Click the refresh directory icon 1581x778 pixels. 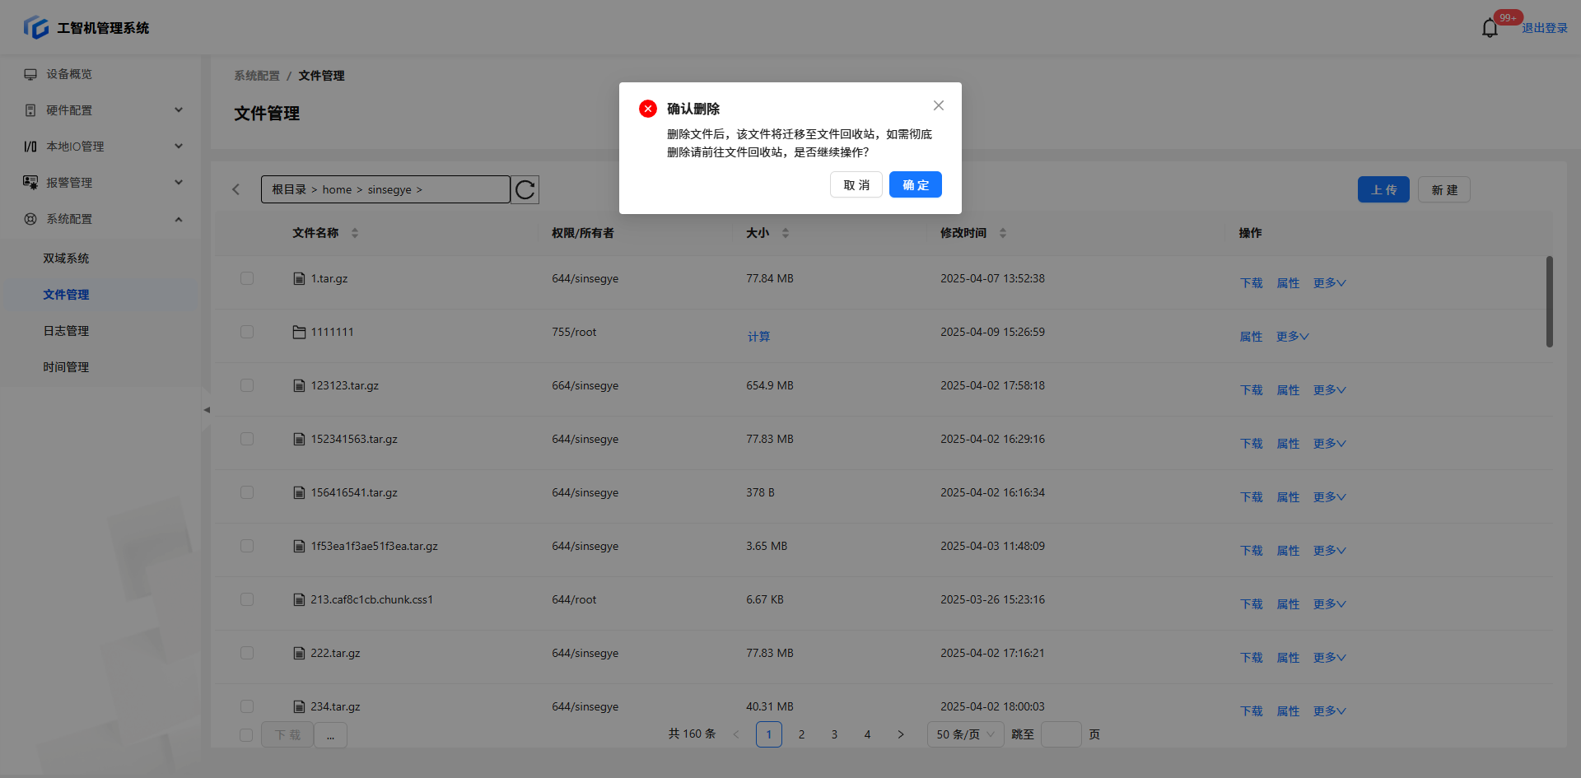pos(525,190)
